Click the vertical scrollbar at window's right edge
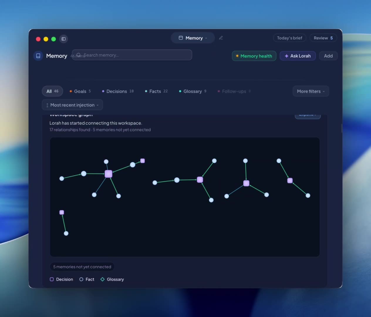371x317 pixels. click(341, 128)
